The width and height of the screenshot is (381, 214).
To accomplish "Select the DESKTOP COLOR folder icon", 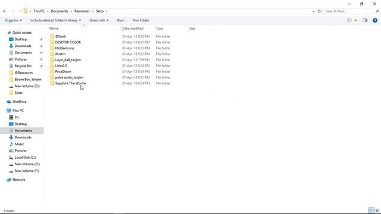I will coord(52,42).
